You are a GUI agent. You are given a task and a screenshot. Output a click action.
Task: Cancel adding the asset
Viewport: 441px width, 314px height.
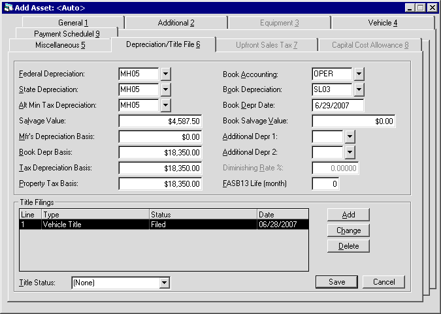384,282
